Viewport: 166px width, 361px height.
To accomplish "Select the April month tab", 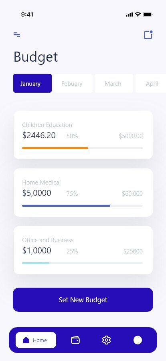I will (151, 83).
